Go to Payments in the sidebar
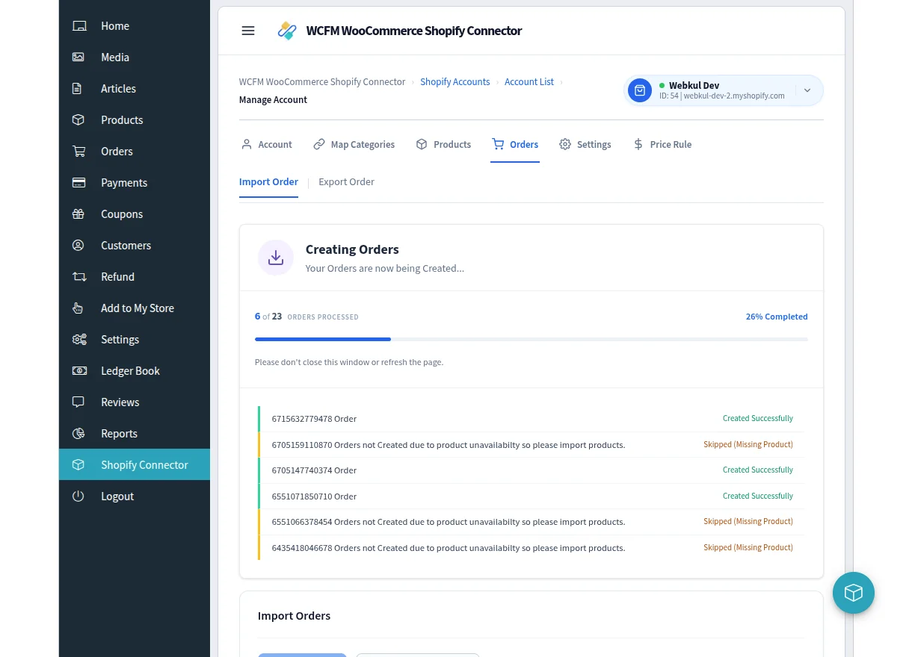The height and width of the screenshot is (657, 912). click(x=135, y=183)
